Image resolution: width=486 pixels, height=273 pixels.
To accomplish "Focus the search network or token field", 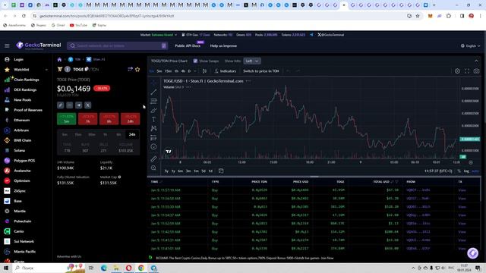I will click(117, 45).
